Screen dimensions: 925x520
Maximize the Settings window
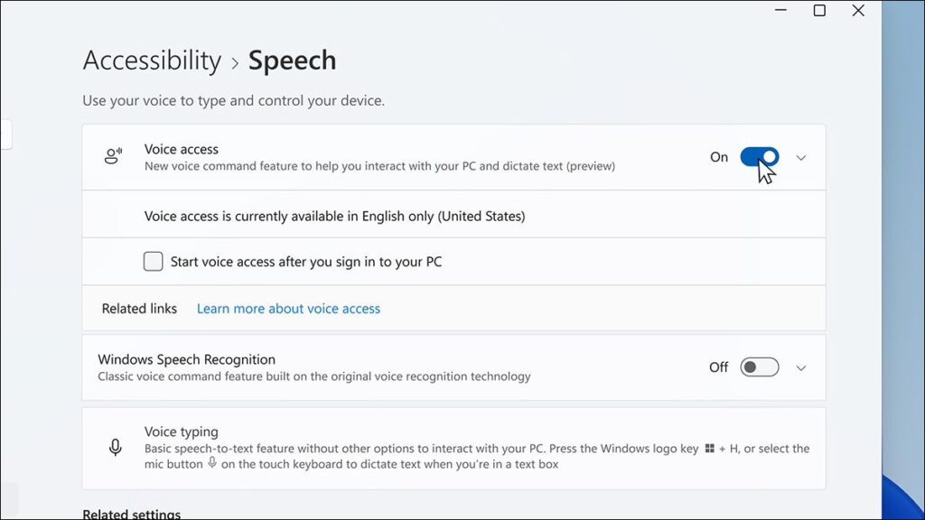(x=819, y=11)
